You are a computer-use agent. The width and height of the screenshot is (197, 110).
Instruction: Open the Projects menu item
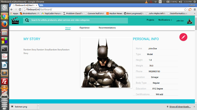[150, 20]
